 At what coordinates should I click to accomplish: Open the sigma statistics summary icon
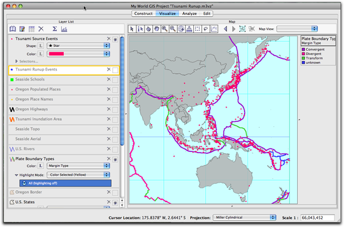pos(54,29)
